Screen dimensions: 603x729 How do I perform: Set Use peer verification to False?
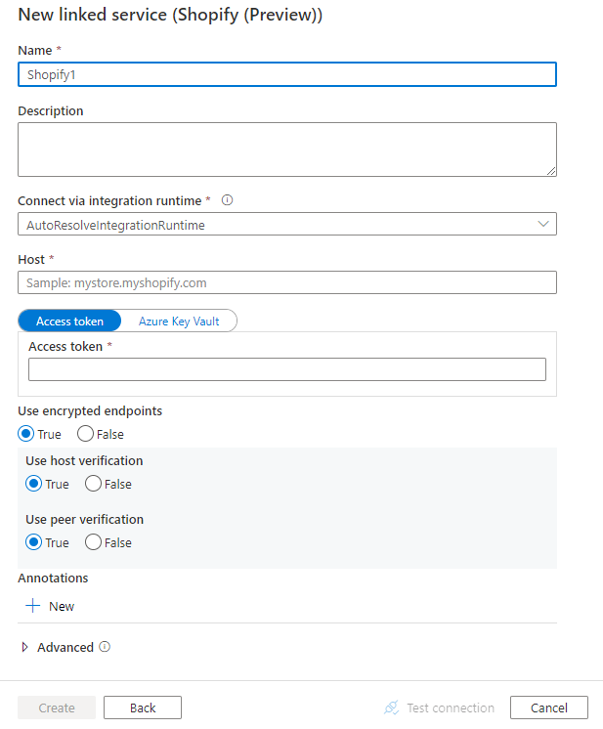[x=93, y=542]
